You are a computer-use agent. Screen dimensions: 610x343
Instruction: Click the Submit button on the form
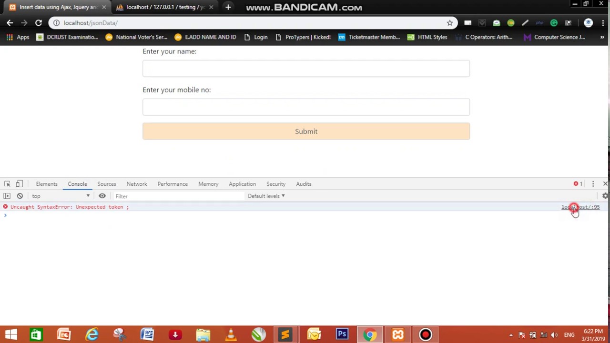(306, 131)
